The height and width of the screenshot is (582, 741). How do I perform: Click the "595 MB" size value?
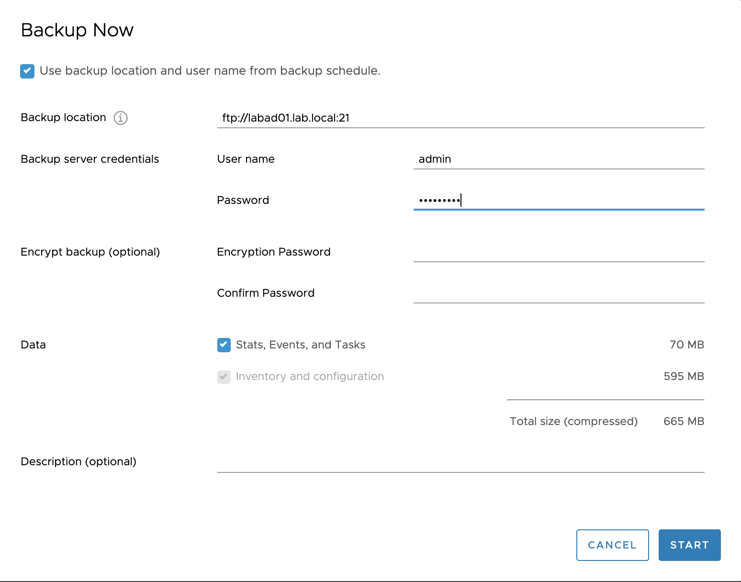(683, 377)
